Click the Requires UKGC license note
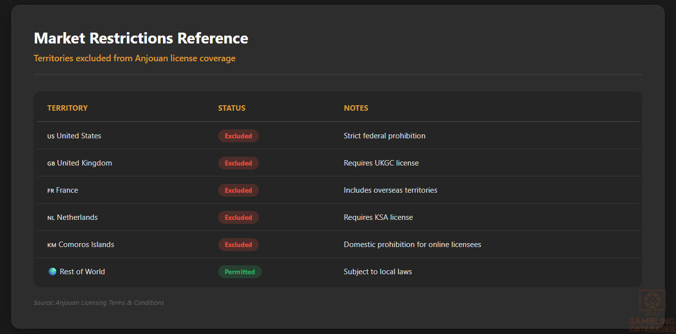Screen dimensions: 676x334 pos(381,163)
